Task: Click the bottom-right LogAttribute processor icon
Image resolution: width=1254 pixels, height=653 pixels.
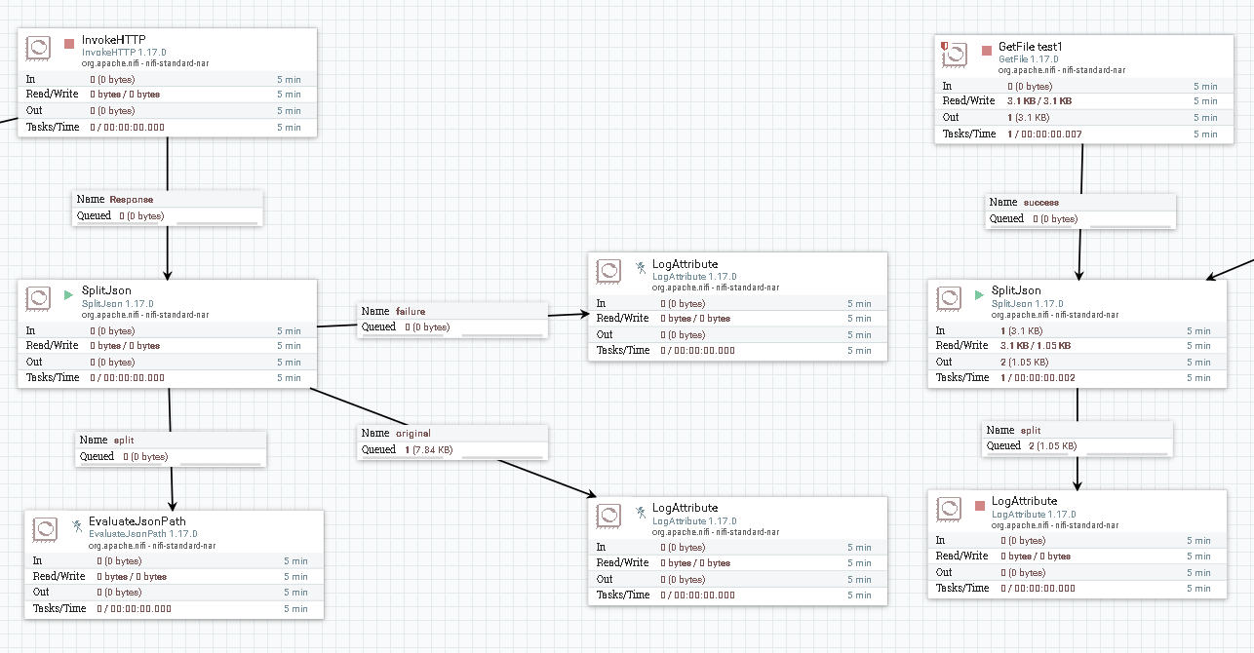Action: (951, 508)
